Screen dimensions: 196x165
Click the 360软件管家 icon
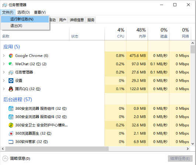coord(11,142)
